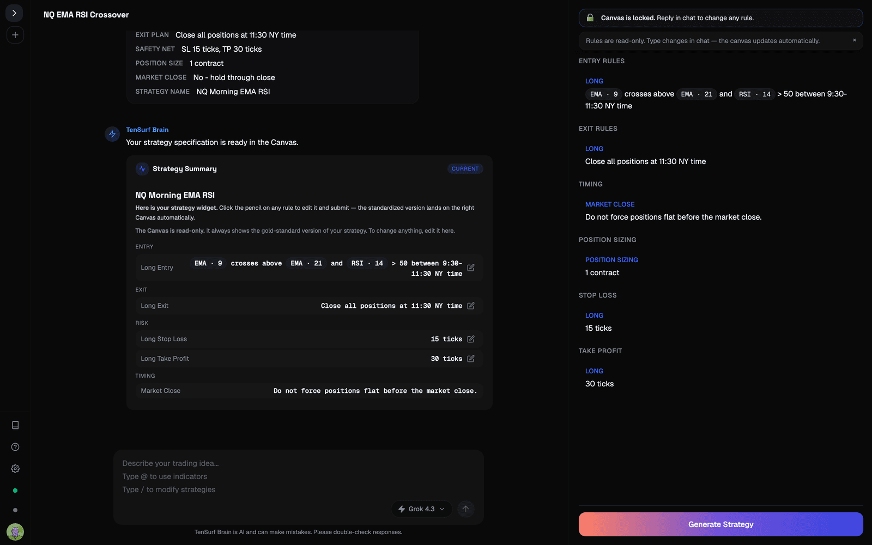Click the Market Close row in widget
The width and height of the screenshot is (872, 545).
[x=309, y=391]
